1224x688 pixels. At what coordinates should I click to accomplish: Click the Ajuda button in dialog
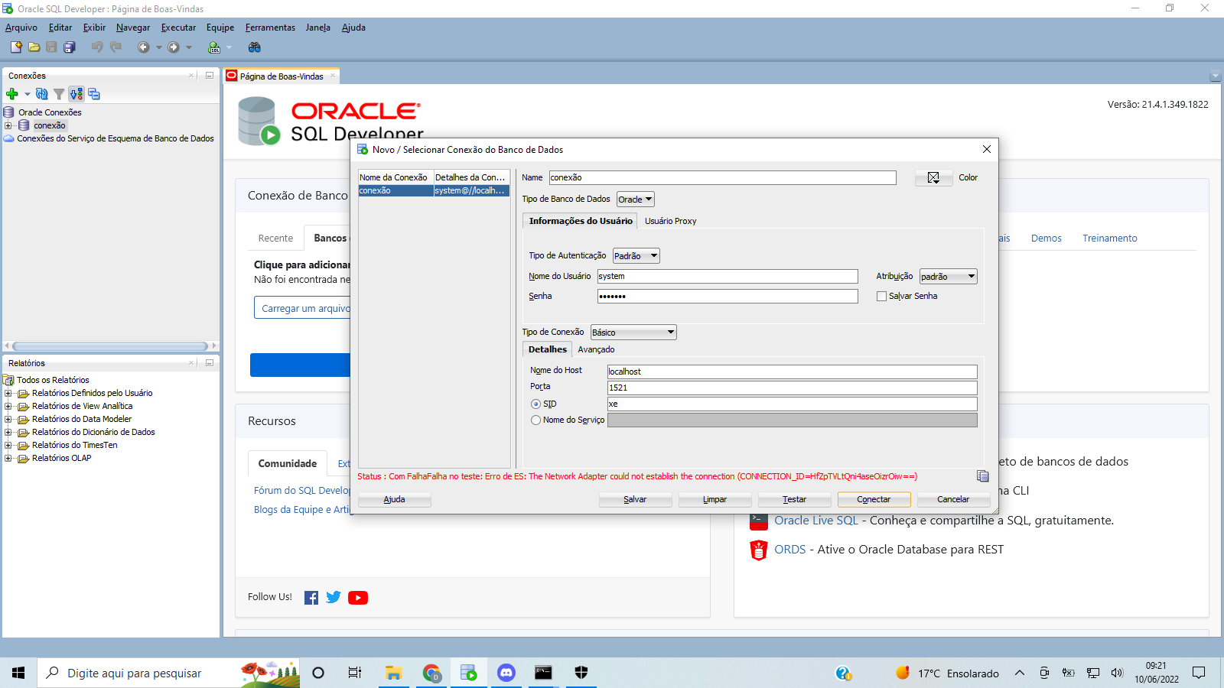(394, 499)
